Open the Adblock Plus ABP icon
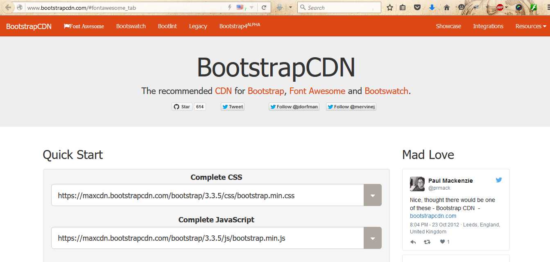 500,7
